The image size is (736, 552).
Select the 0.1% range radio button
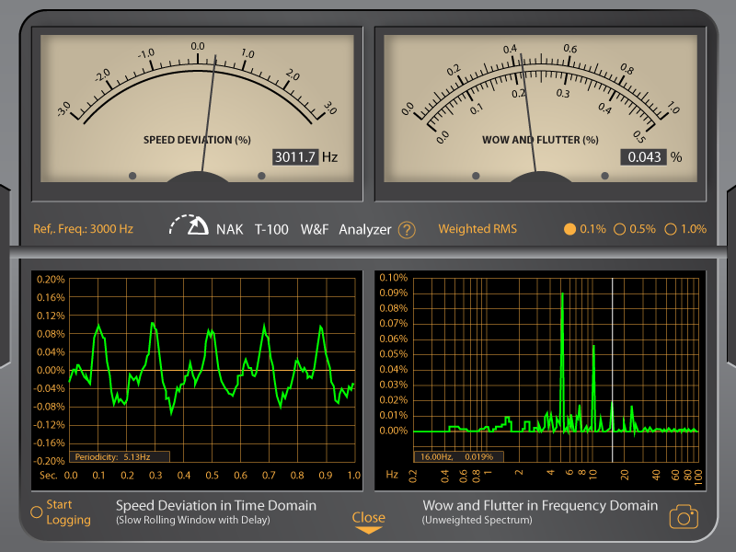569,229
